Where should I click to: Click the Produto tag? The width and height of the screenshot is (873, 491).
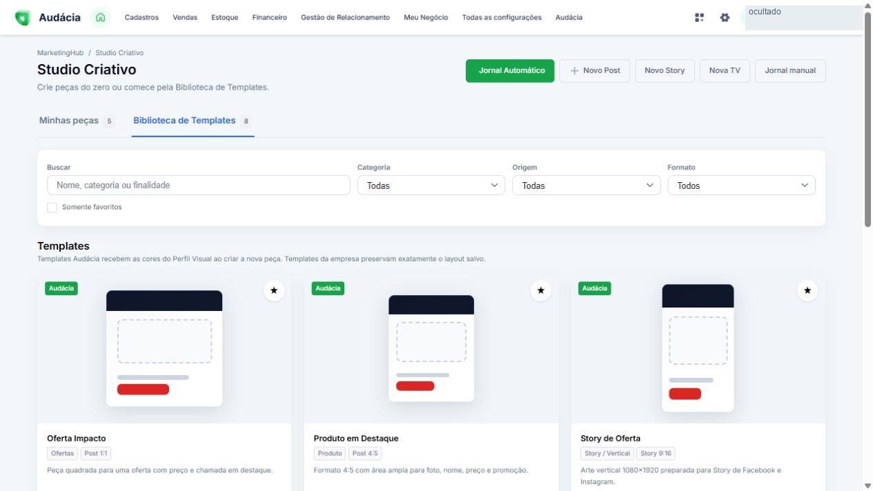[x=330, y=454]
